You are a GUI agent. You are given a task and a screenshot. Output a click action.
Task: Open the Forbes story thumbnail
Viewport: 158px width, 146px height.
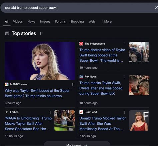tap(65, 120)
